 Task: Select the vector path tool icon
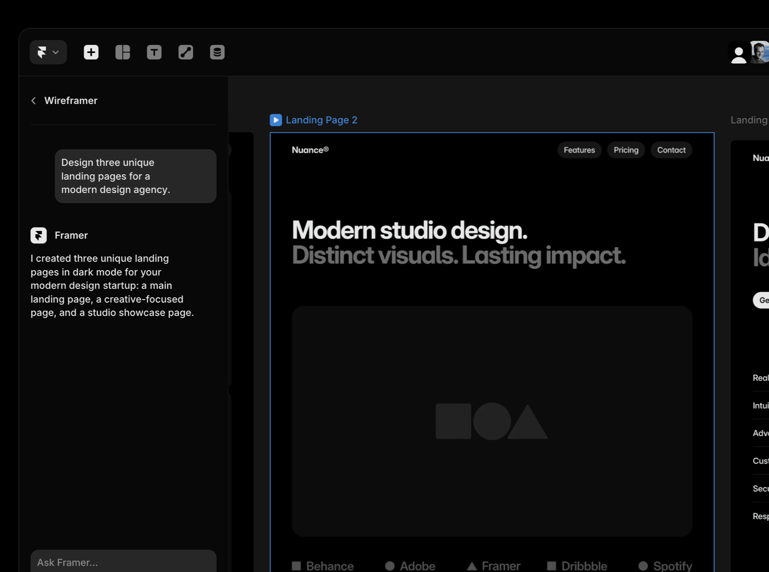[186, 52]
